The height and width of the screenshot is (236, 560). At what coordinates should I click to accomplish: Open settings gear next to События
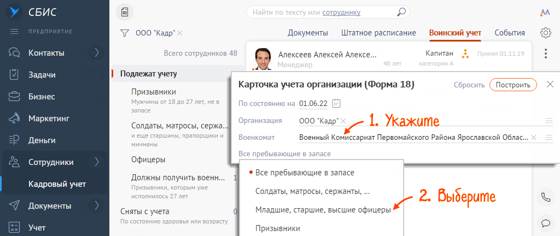(x=545, y=33)
